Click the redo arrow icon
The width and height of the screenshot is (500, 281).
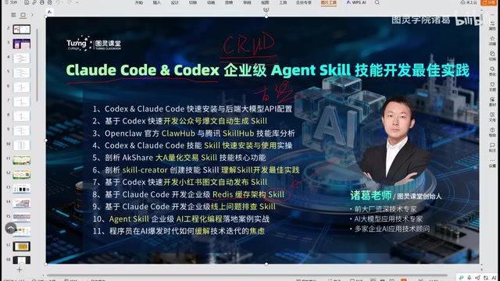click(70, 2)
